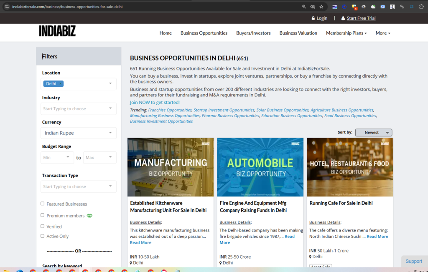Click the crossed-out eye icon in address bar
Viewport: 428px width, 272px height.
313,7
